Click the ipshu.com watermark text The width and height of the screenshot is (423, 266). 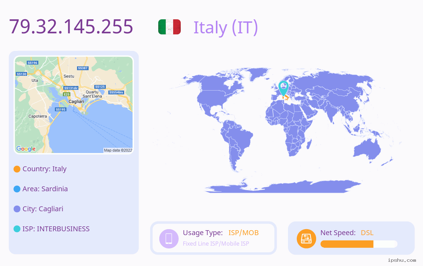pos(402,260)
